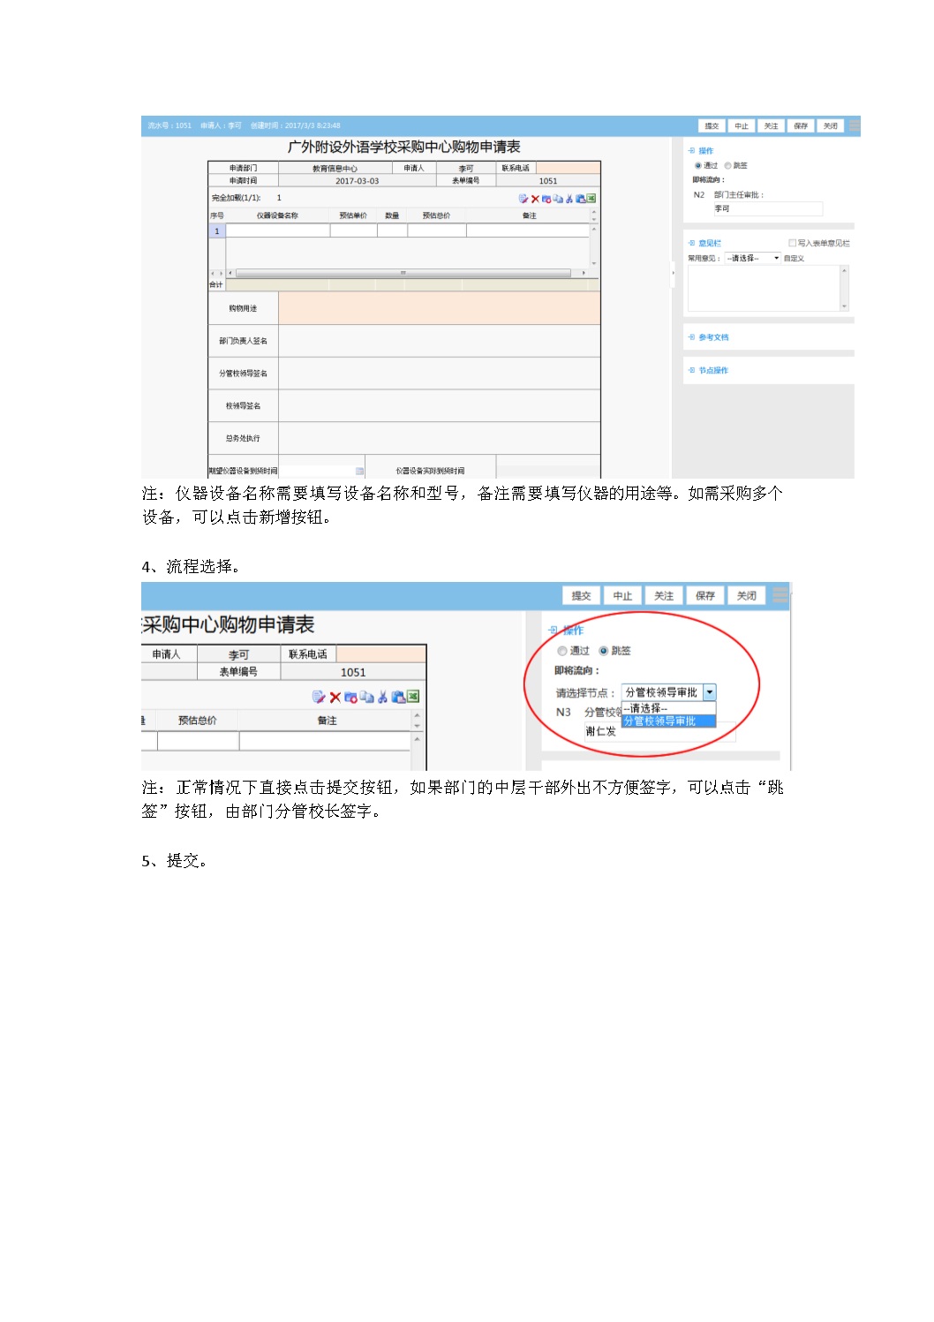This screenshot has height=1322, width=934.
Task: Open the hamburger menu beside the upper 关闭 button
Action: tap(854, 126)
